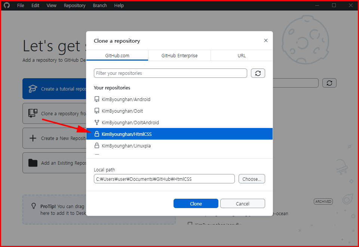Image resolution: width=359 pixels, height=247 pixels.
Task: Open the View menu
Action: pyautogui.click(x=52, y=6)
